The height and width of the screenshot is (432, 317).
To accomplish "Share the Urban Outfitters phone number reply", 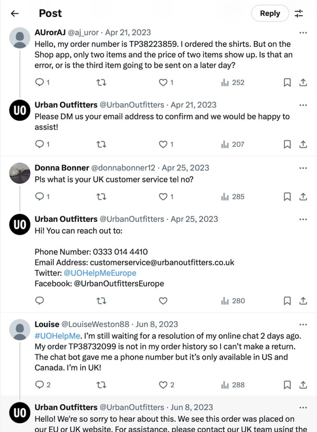I will coord(303,301).
